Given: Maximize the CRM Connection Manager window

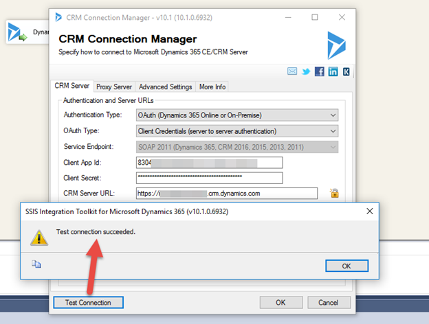Looking at the screenshot, I should (x=315, y=17).
